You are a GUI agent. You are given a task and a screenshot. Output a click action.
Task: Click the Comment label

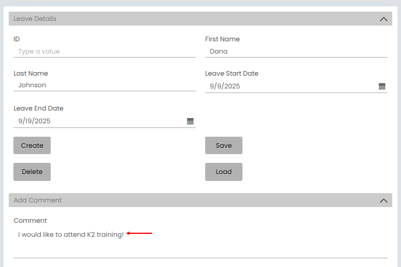tap(30, 220)
